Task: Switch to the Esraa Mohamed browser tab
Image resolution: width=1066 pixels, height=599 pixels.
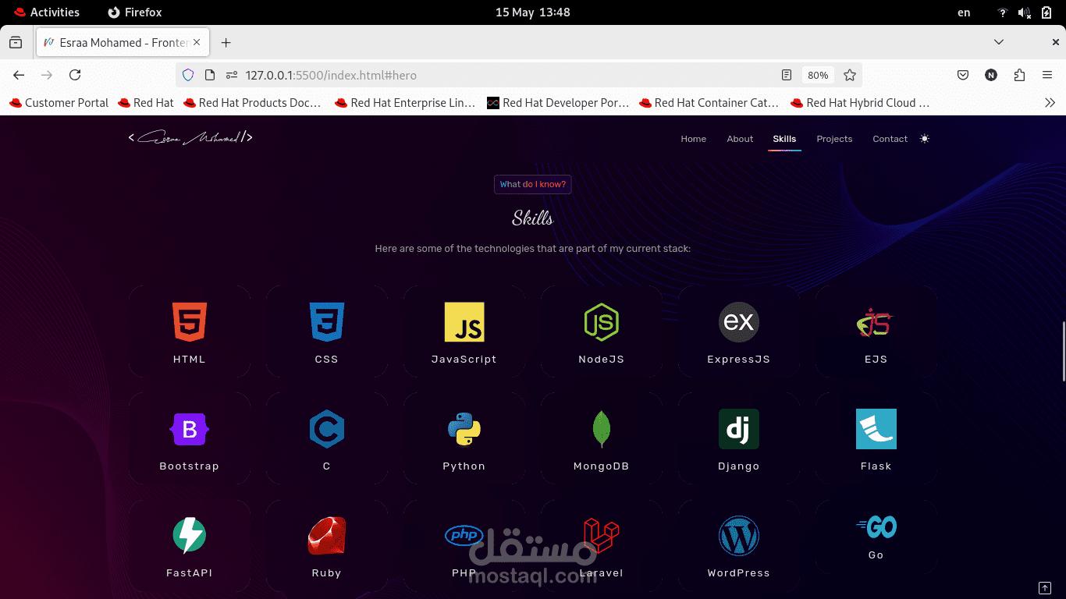Action: pyautogui.click(x=123, y=43)
